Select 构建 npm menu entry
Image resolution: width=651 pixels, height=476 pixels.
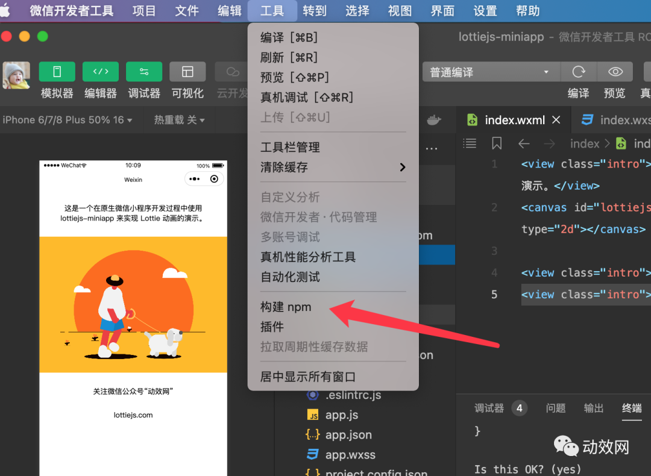333,307
